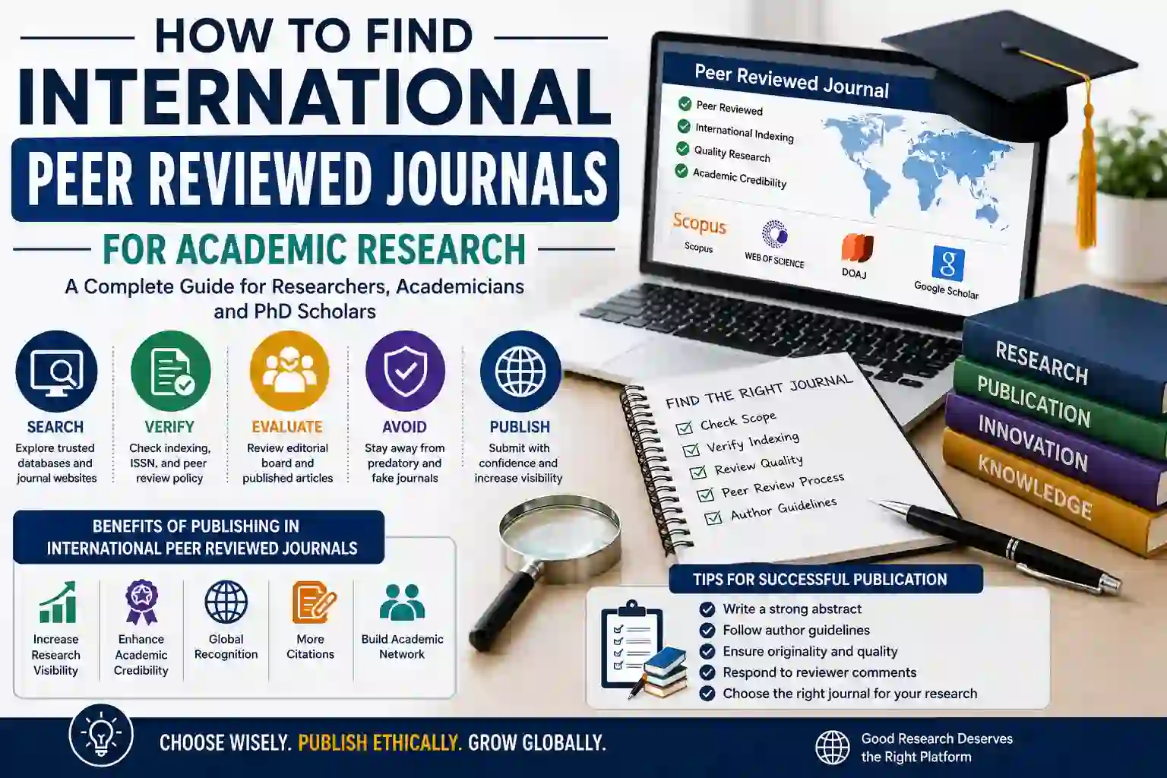Tick the Review Quality checkbox on notebook
The width and height of the screenshot is (1167, 778).
(698, 473)
